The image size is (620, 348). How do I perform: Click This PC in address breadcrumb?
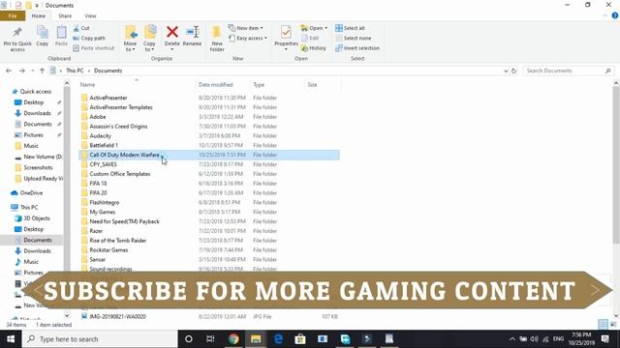(75, 71)
